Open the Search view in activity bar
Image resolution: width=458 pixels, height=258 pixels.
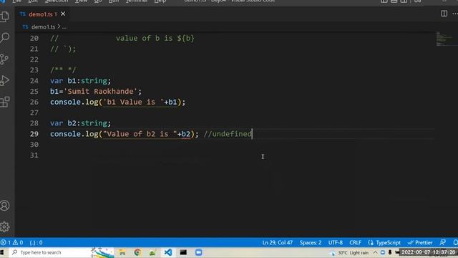click(5, 37)
